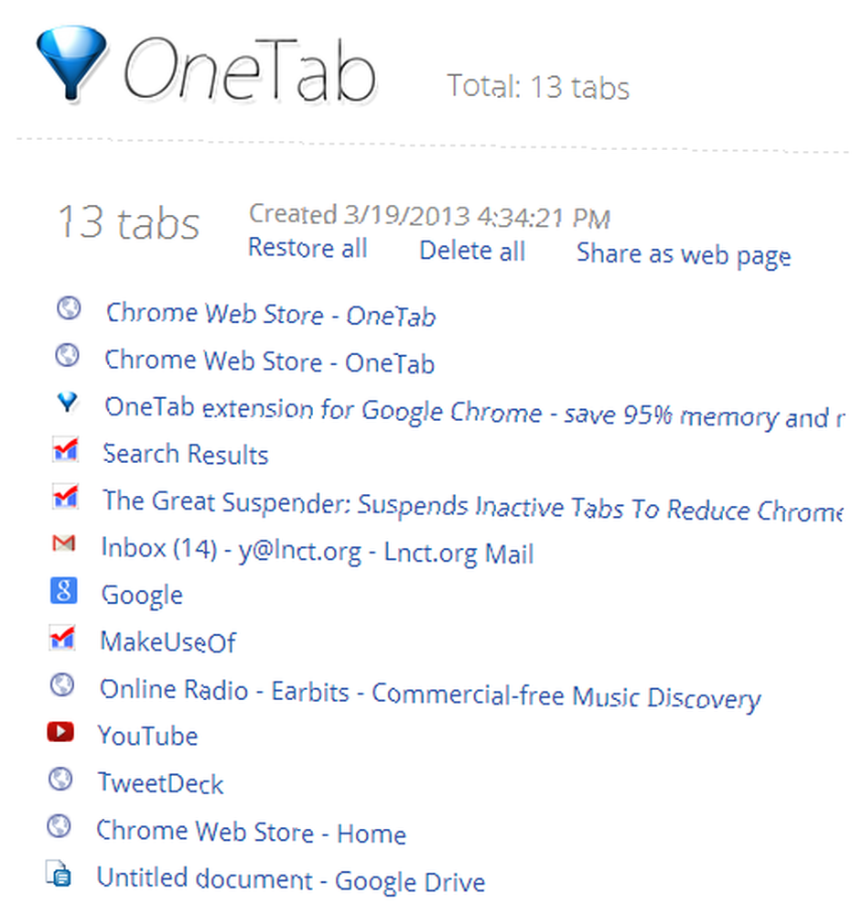Open Chrome Web Store - Home link
852x915 pixels.
coord(251,832)
